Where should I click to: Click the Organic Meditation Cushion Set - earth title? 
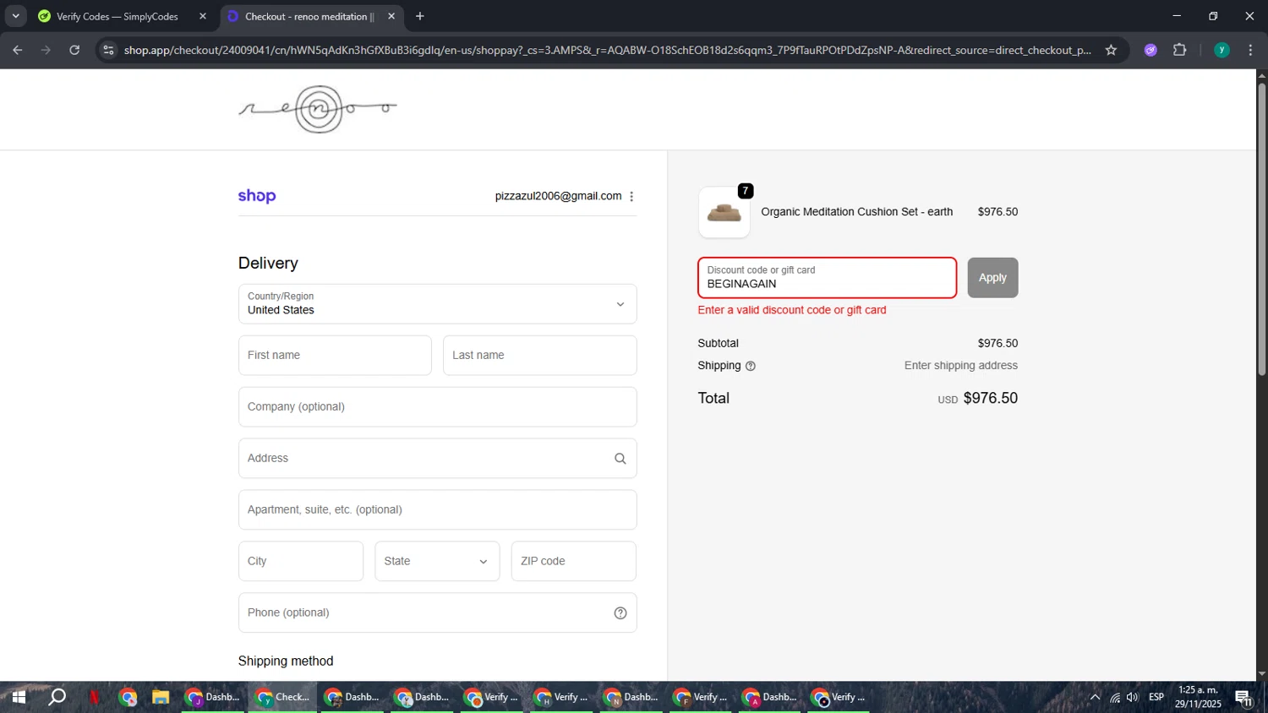point(856,212)
